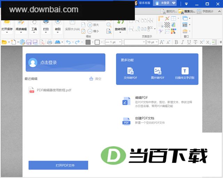223x178 pixels.
Task: Grow font size icon
Action: 162,42
